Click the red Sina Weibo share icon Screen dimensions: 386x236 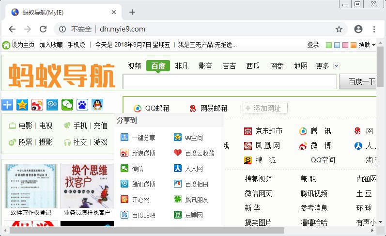[x=37, y=105]
